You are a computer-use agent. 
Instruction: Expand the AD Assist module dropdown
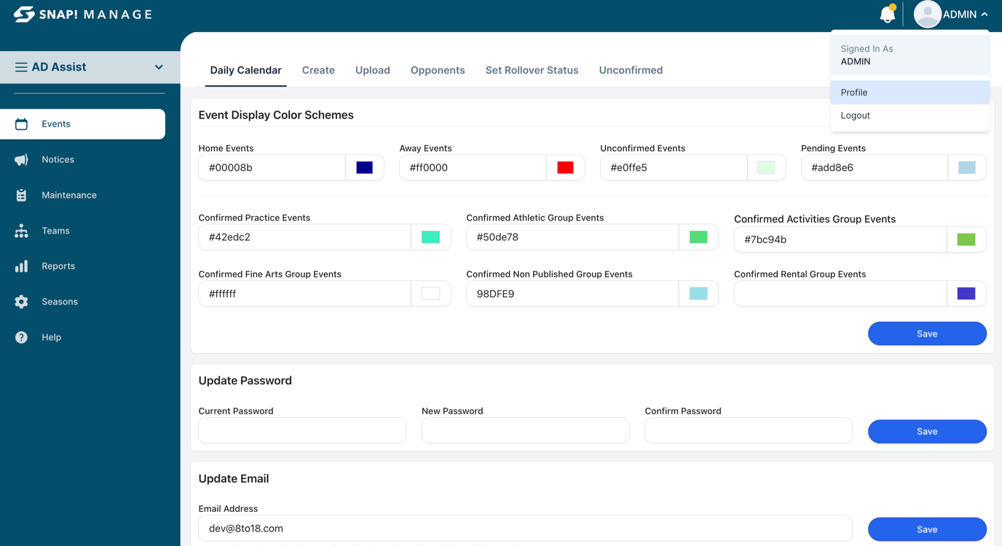tap(158, 67)
